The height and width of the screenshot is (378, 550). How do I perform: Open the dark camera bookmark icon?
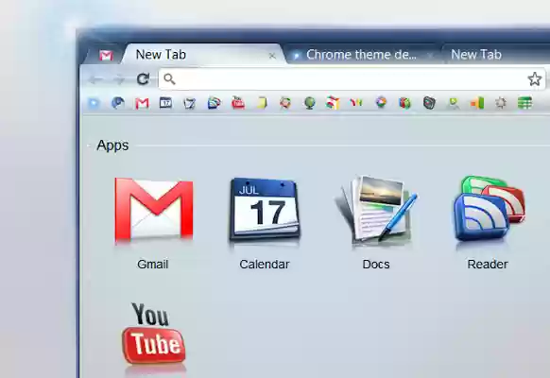pyautogui.click(x=429, y=103)
